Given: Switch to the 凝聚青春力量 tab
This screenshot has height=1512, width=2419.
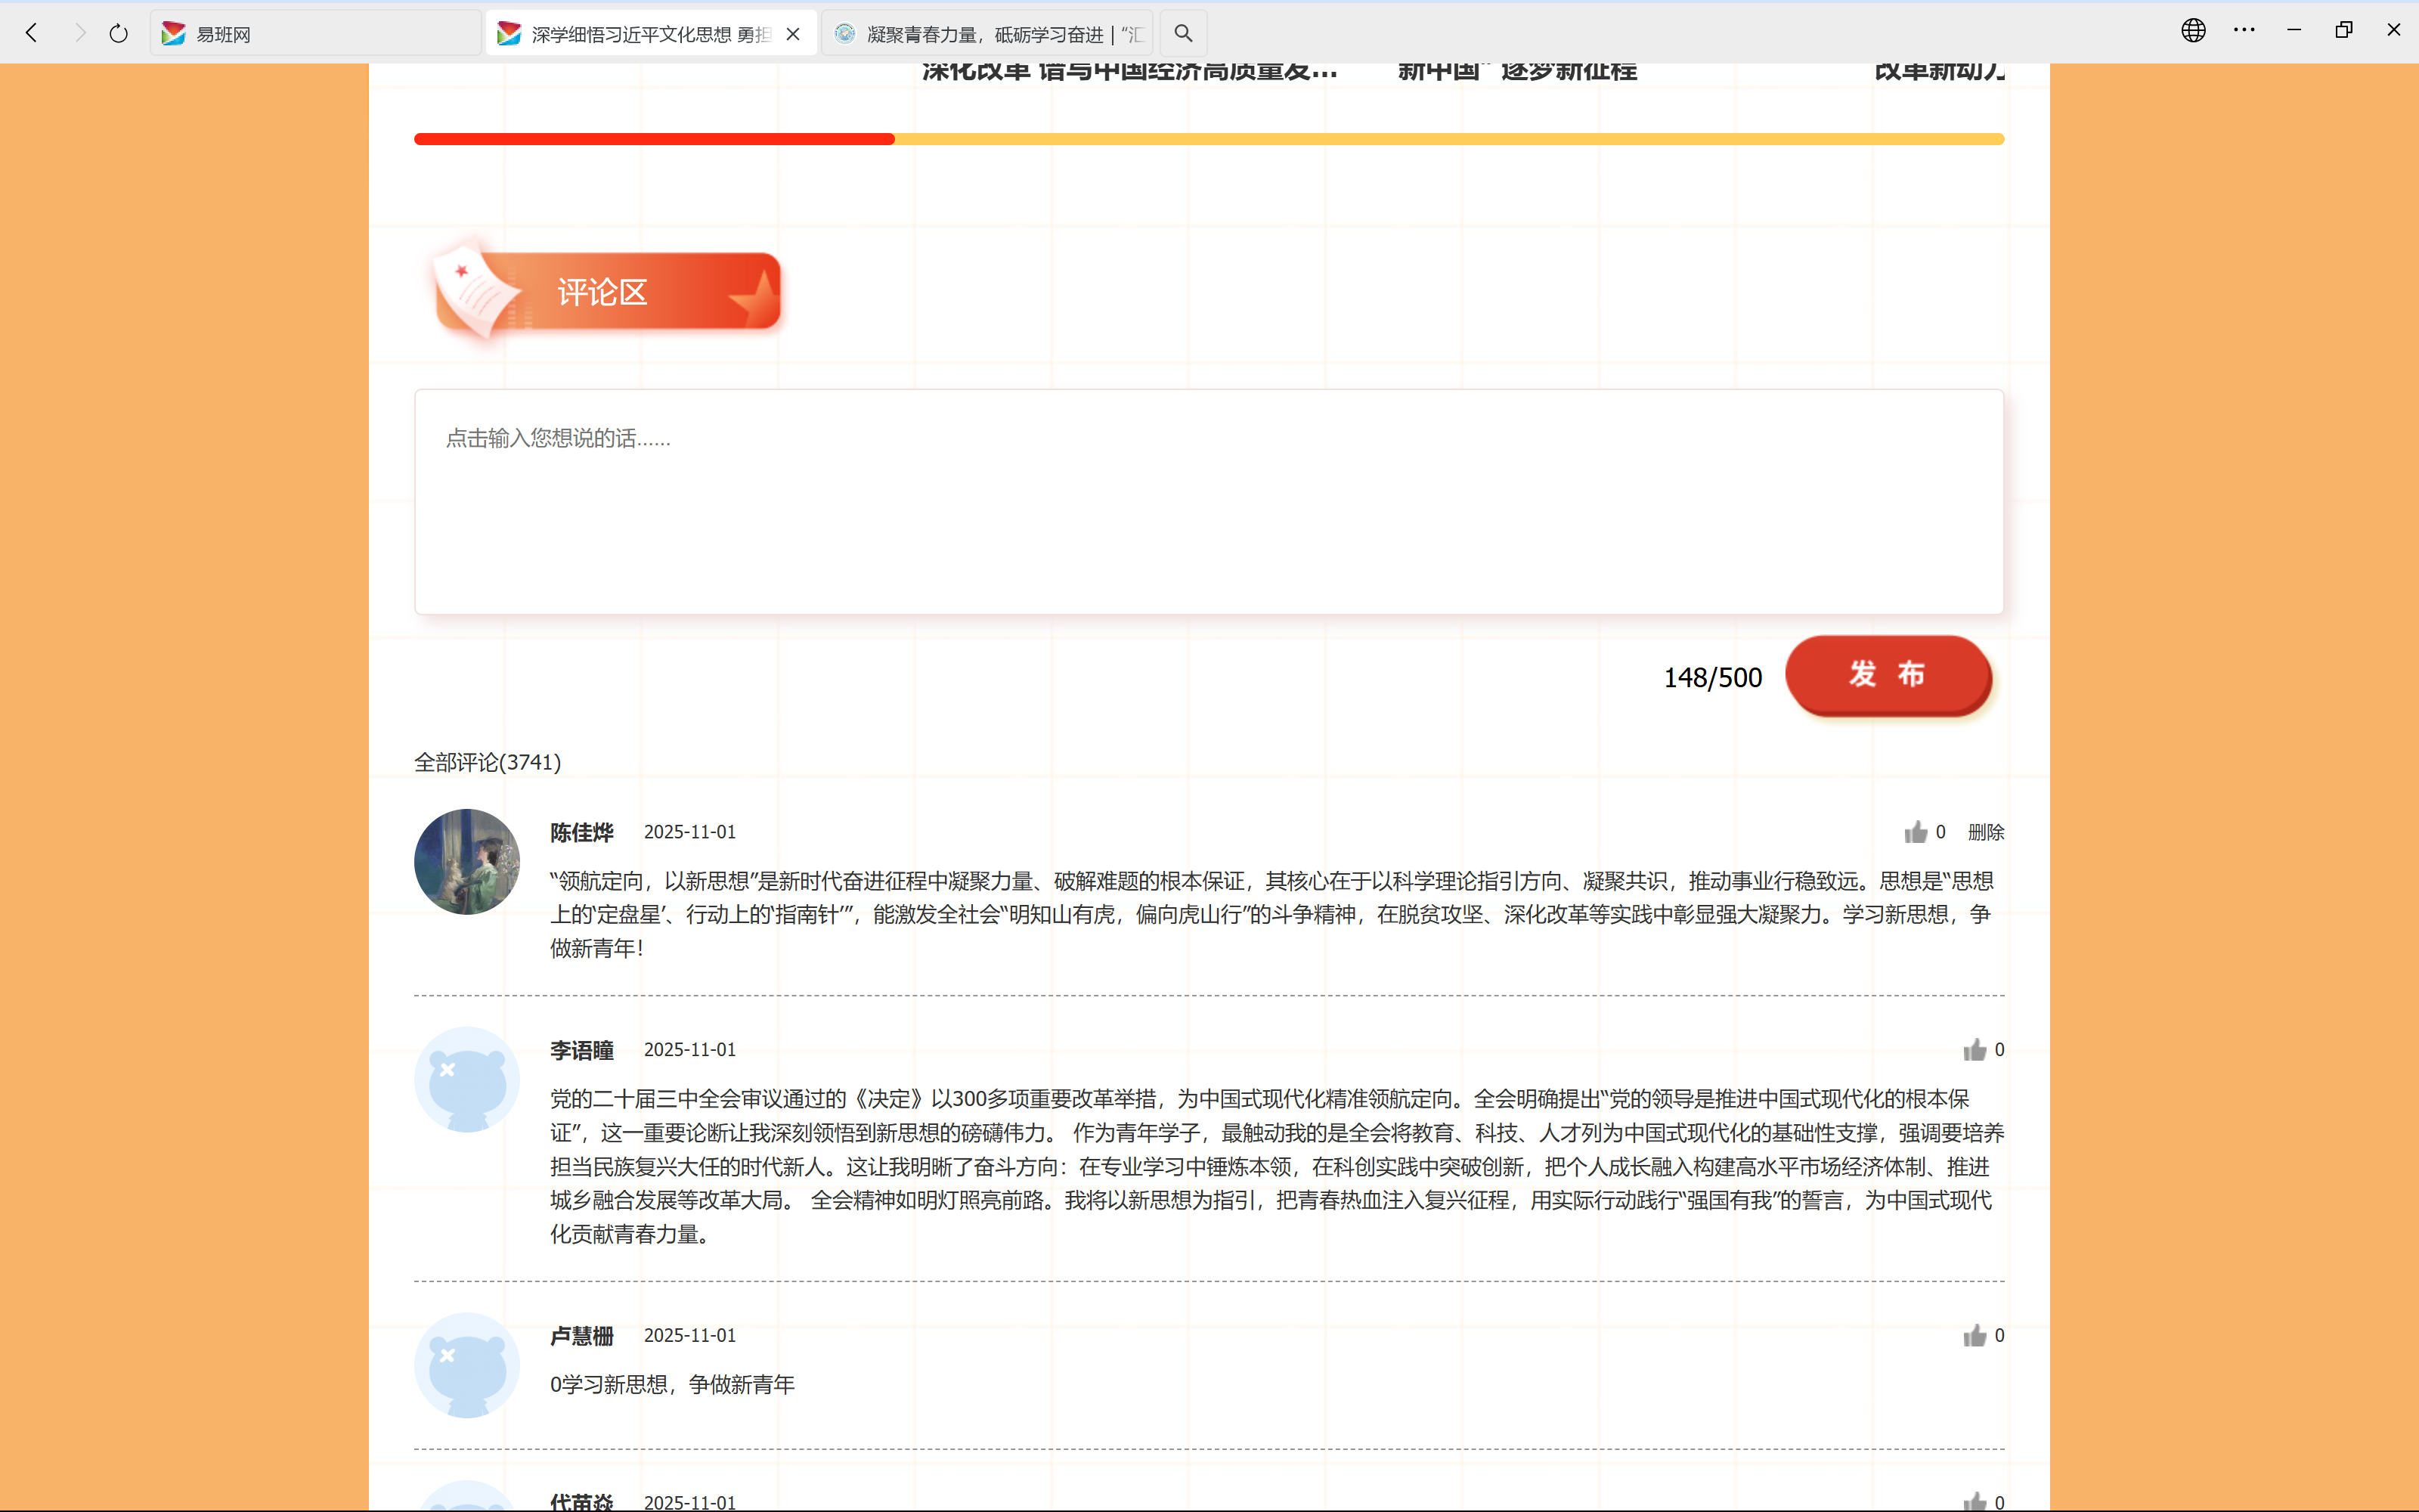Looking at the screenshot, I should pyautogui.click(x=987, y=34).
